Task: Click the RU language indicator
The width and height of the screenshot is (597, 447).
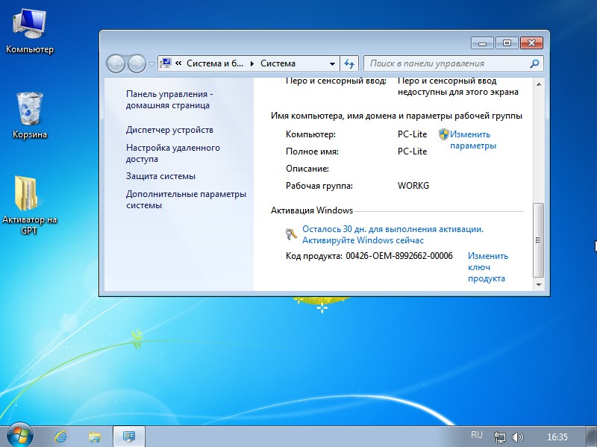Action: pos(476,435)
